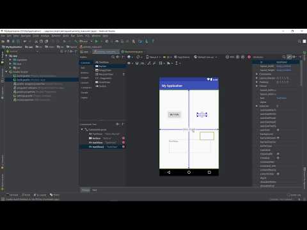Screen dimensions: 307x230
Task: Open the Nexus 4 device dropdown
Action: pos(153,57)
